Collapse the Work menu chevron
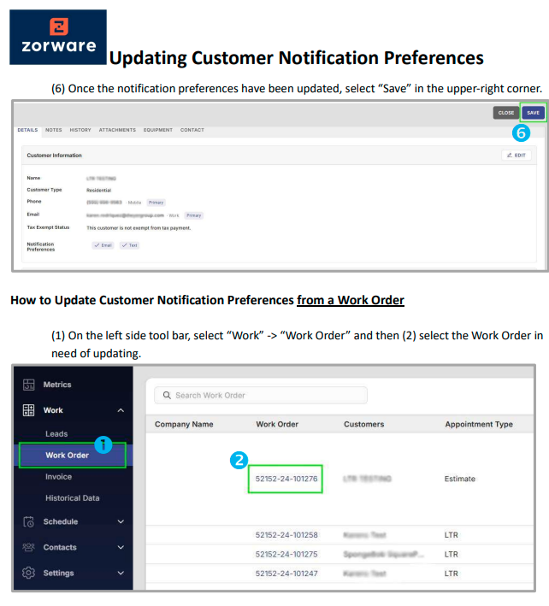Screen dimensions: 549x606 tap(121, 410)
